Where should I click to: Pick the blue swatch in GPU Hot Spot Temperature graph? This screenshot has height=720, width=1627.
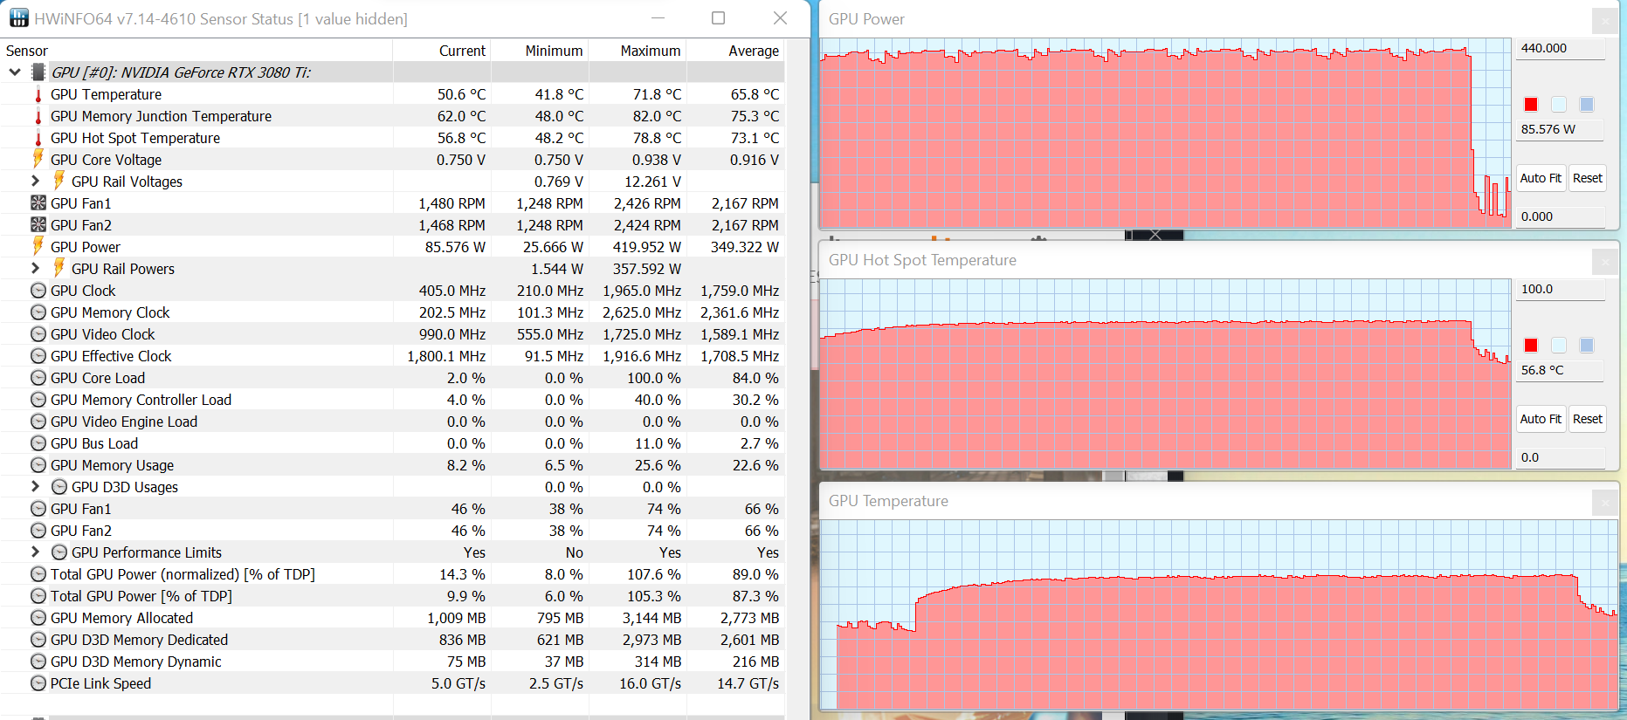click(1587, 346)
